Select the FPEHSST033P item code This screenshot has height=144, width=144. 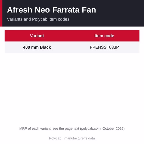click(x=104, y=47)
